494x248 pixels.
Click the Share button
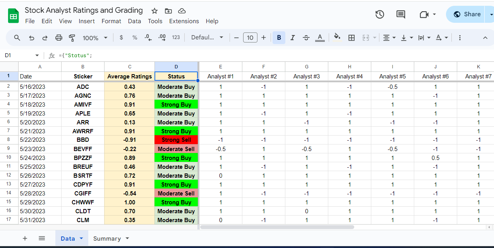[469, 14]
